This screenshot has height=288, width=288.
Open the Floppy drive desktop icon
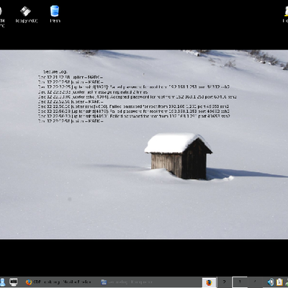[x=26, y=14]
